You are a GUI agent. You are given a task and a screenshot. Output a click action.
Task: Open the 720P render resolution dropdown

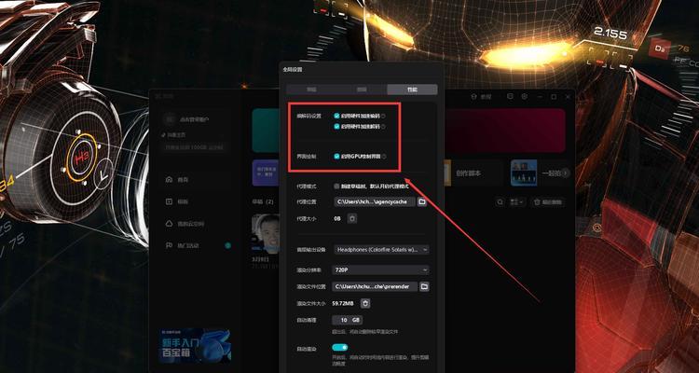tap(381, 269)
